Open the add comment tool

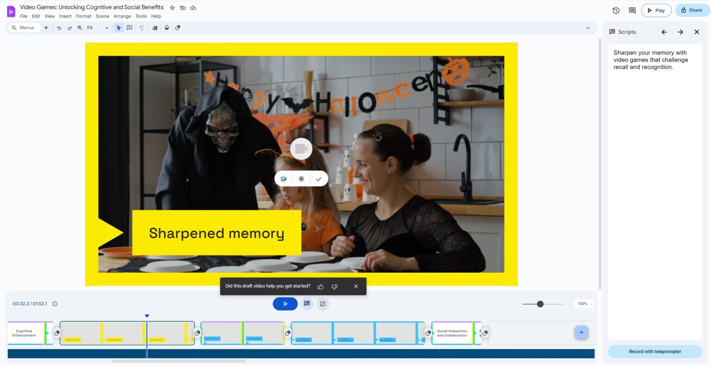[x=129, y=28]
